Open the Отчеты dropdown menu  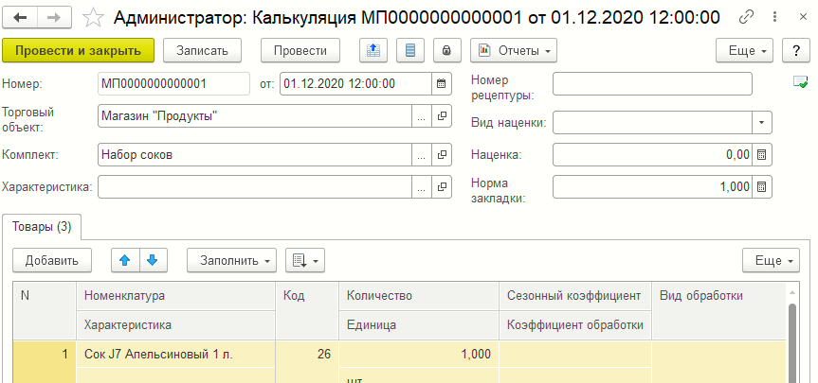513,50
